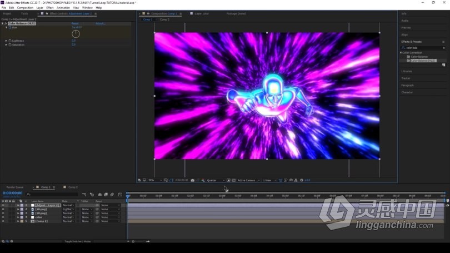
Task: Toggle the Color Balance (HLS) fx switch
Action: 6,23
